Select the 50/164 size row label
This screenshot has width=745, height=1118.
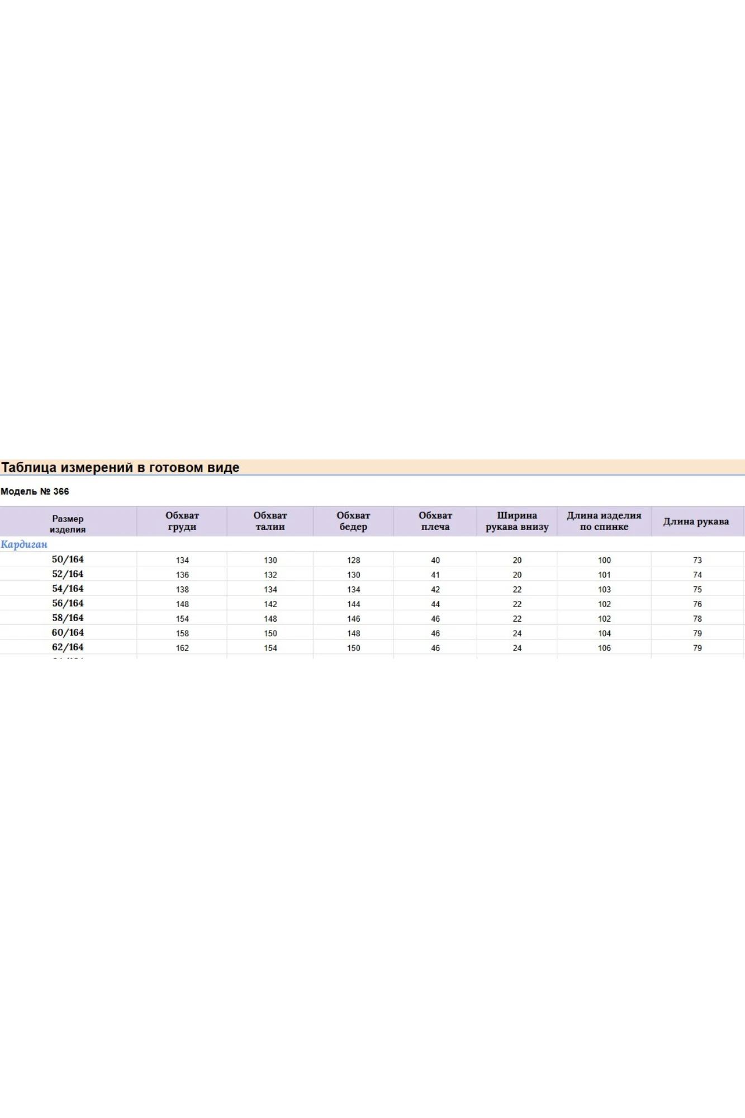(68, 560)
